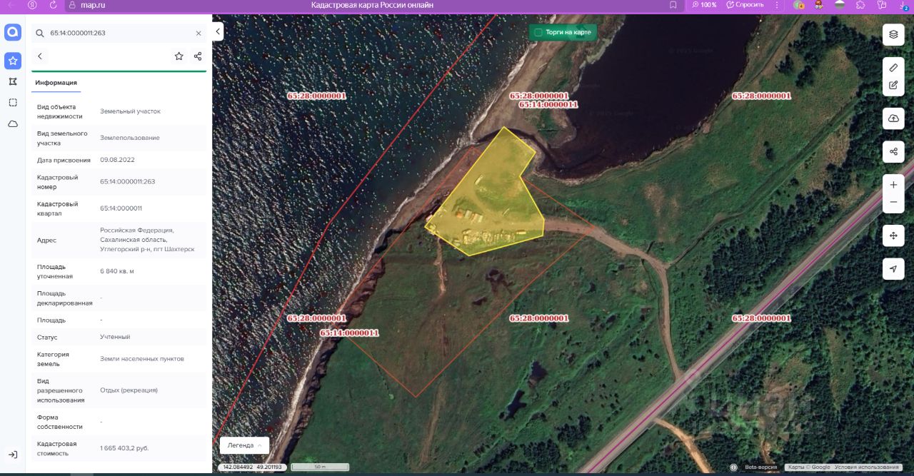Image resolution: width=914 pixels, height=476 pixels.
Task: Click the magnifier search icon
Action: [x=39, y=33]
